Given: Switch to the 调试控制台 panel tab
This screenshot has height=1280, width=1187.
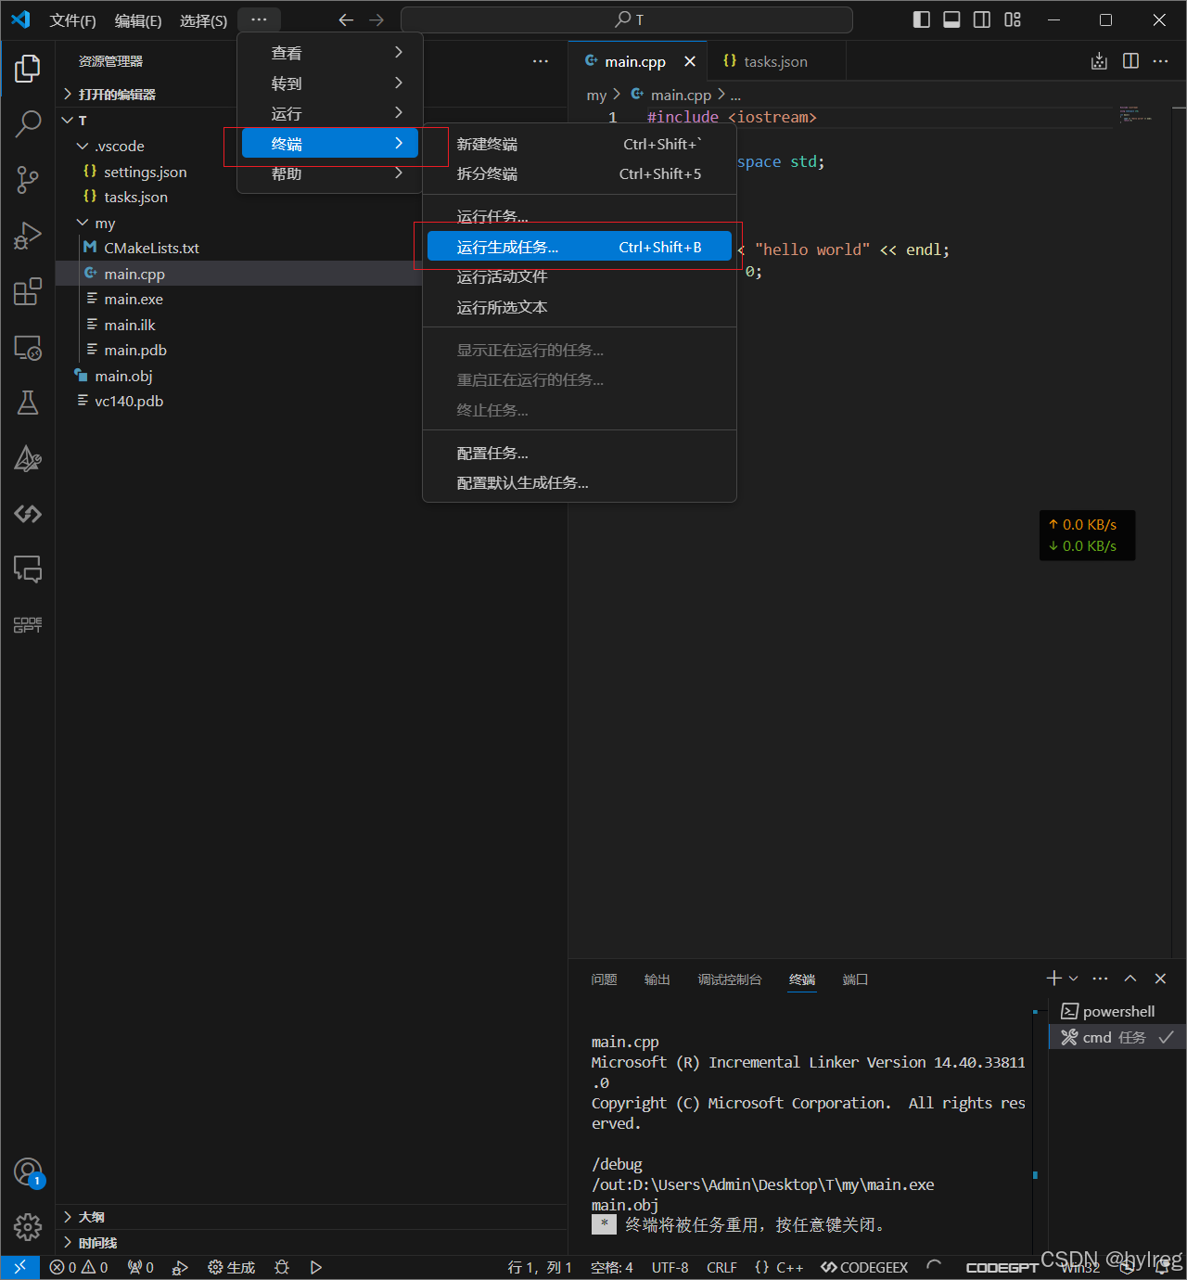Looking at the screenshot, I should (730, 979).
